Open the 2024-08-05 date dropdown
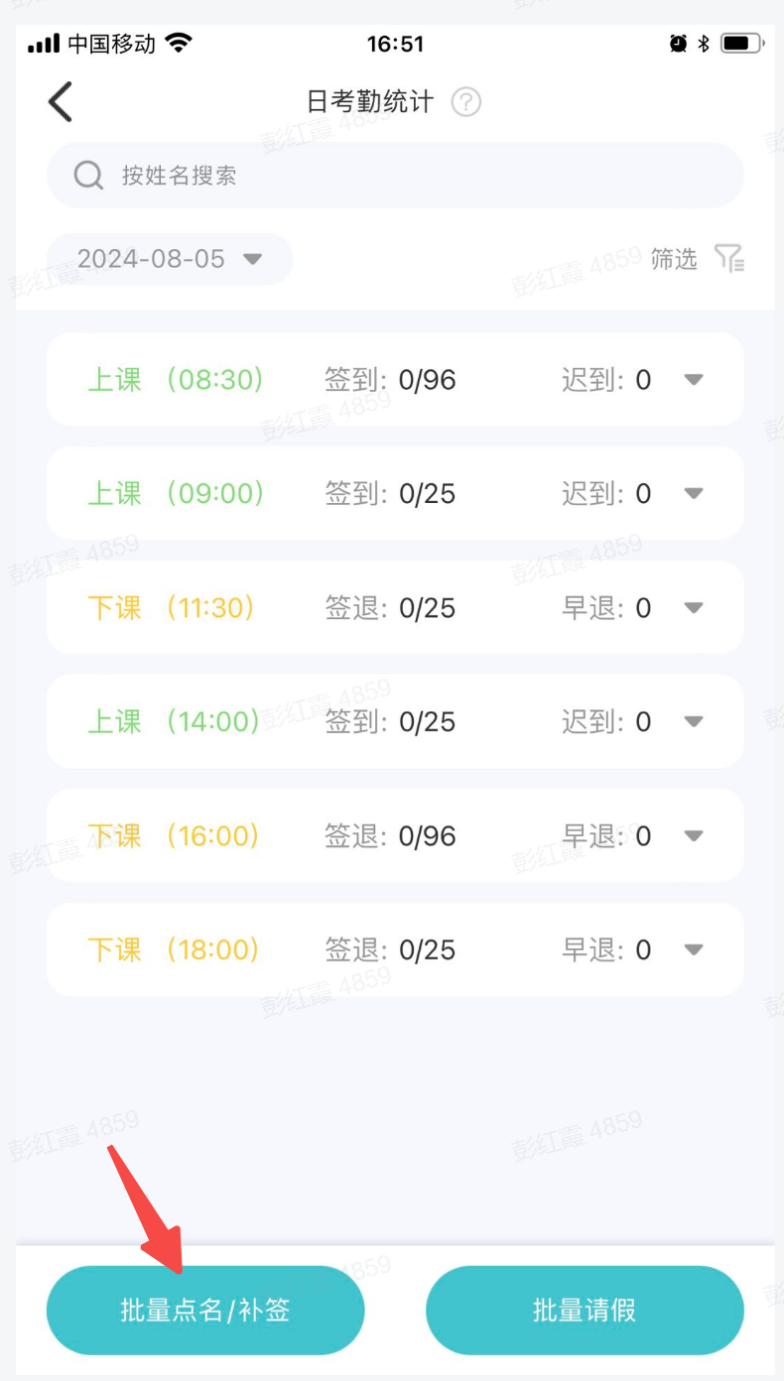 [170, 259]
